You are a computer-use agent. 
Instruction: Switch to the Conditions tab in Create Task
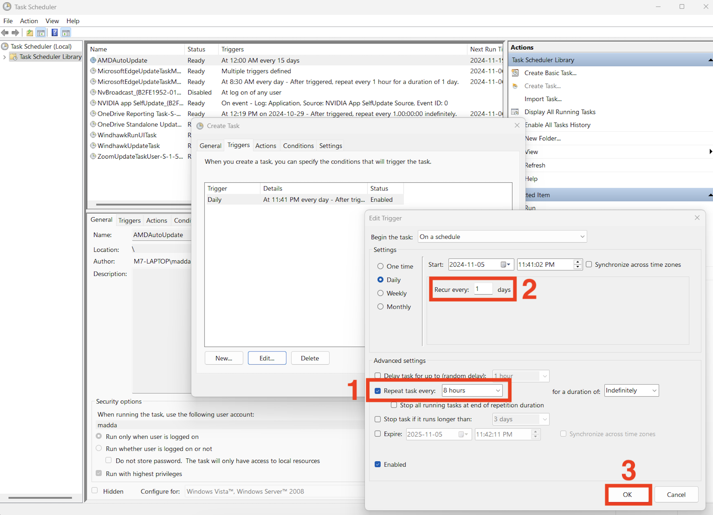click(298, 146)
